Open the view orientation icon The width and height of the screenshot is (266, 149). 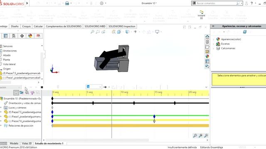tap(119, 31)
